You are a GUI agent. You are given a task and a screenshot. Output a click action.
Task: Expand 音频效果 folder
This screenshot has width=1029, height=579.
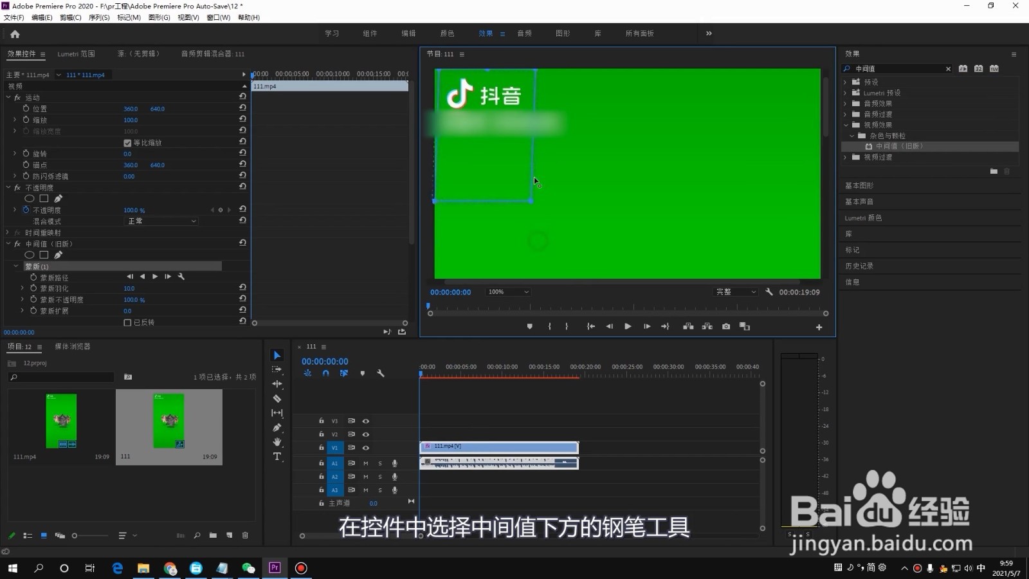point(845,104)
